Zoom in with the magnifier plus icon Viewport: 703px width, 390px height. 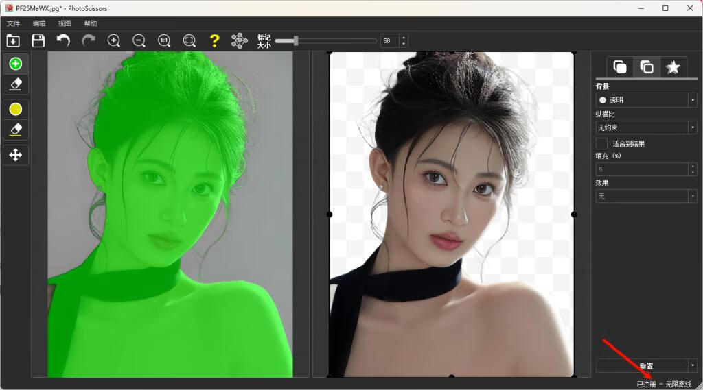pyautogui.click(x=114, y=40)
